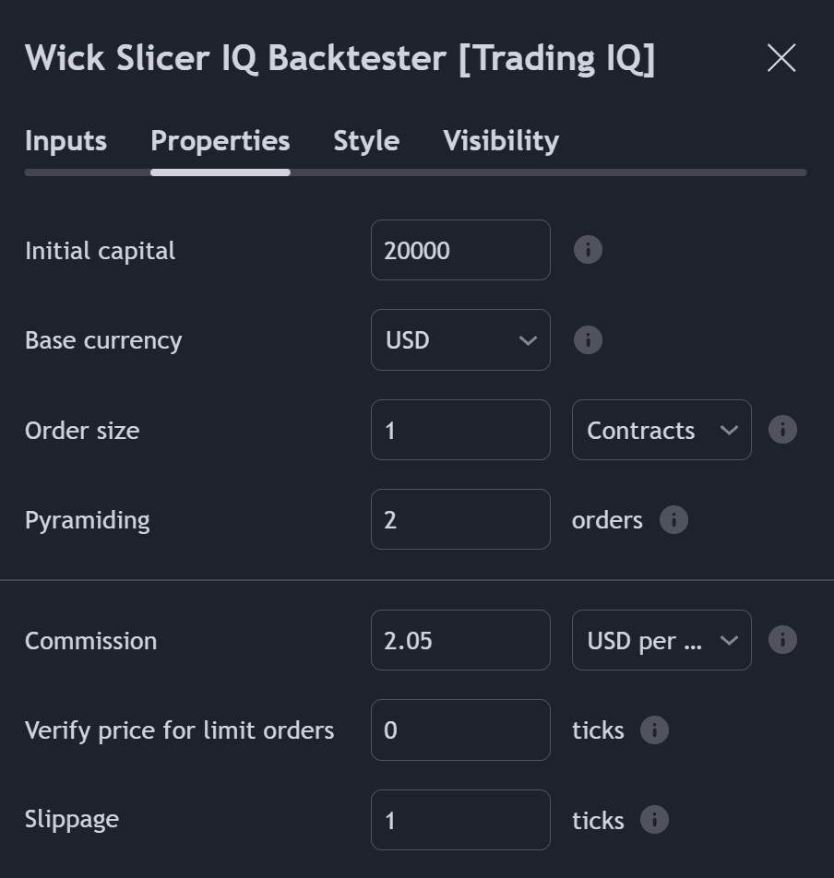
Task: View the Pyramiding help info
Action: 673,520
